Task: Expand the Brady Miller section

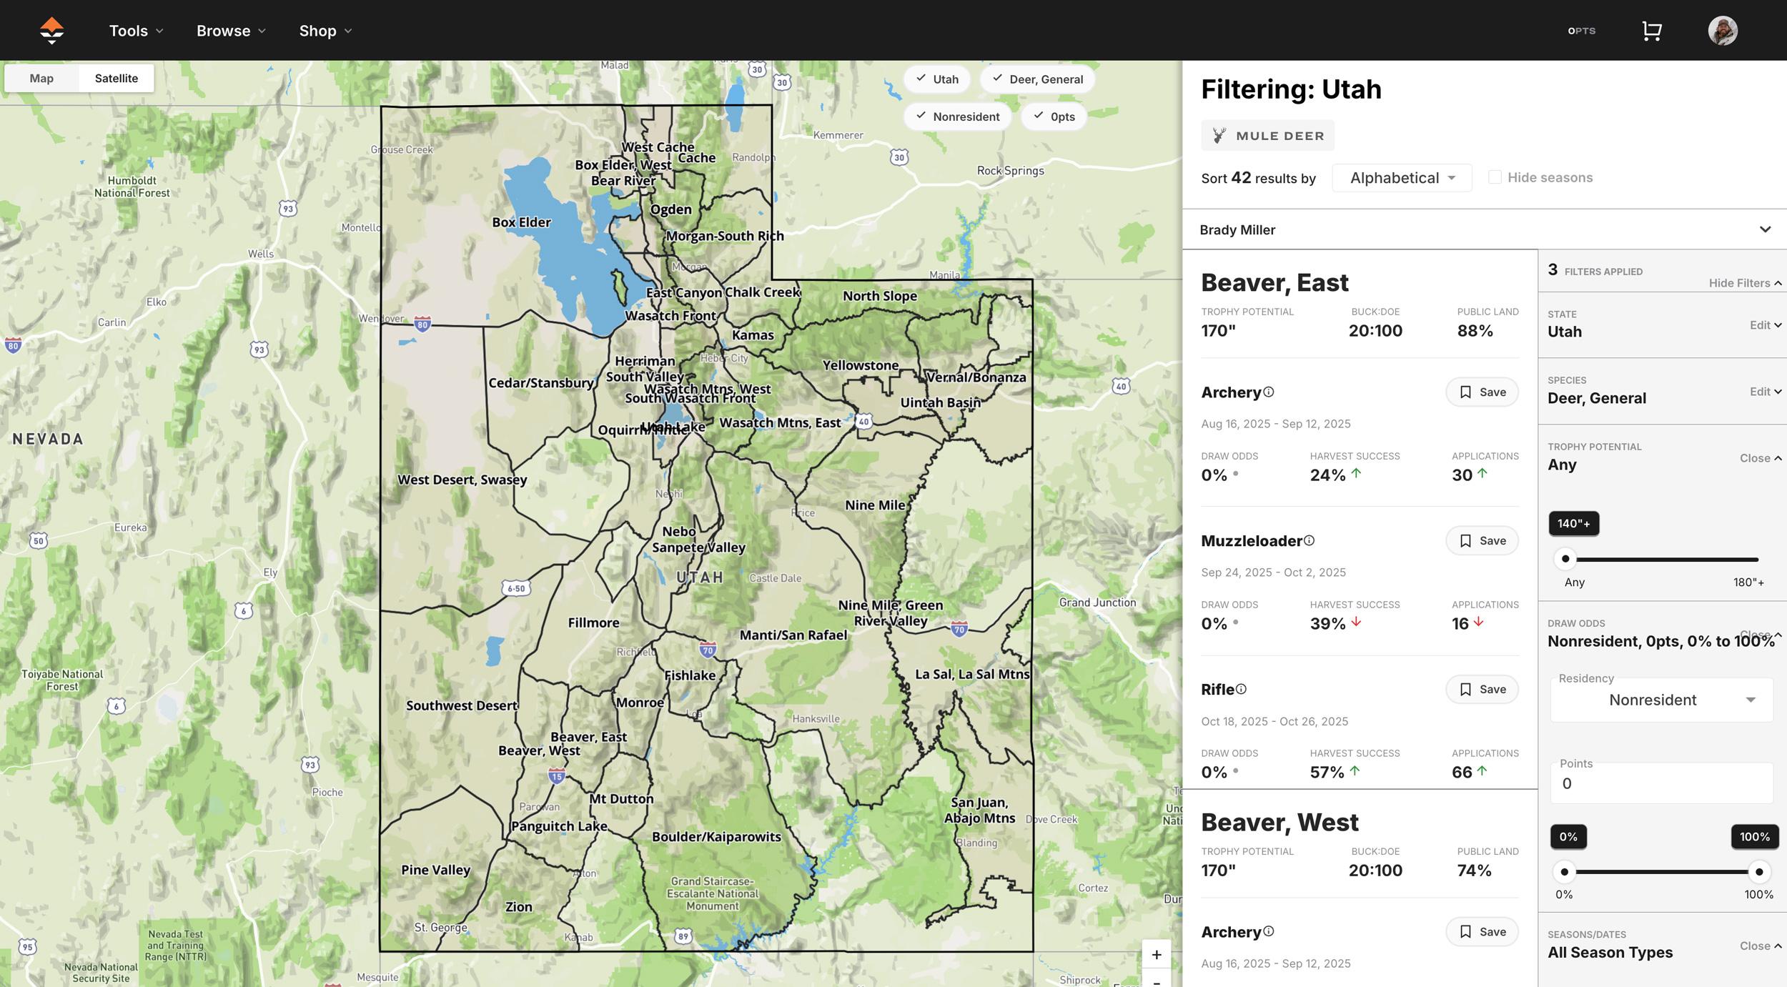Action: (1763, 229)
